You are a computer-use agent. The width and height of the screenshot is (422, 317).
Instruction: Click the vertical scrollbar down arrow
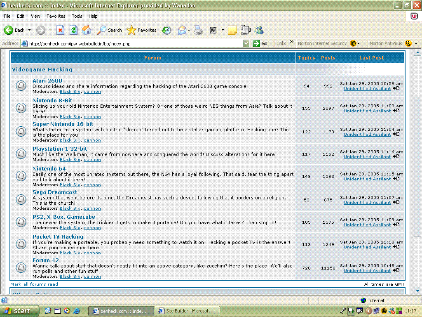pos(417,291)
